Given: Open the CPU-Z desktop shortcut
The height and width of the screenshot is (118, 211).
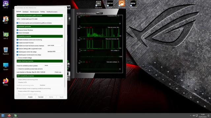Looking at the screenshot, I should (6, 4).
